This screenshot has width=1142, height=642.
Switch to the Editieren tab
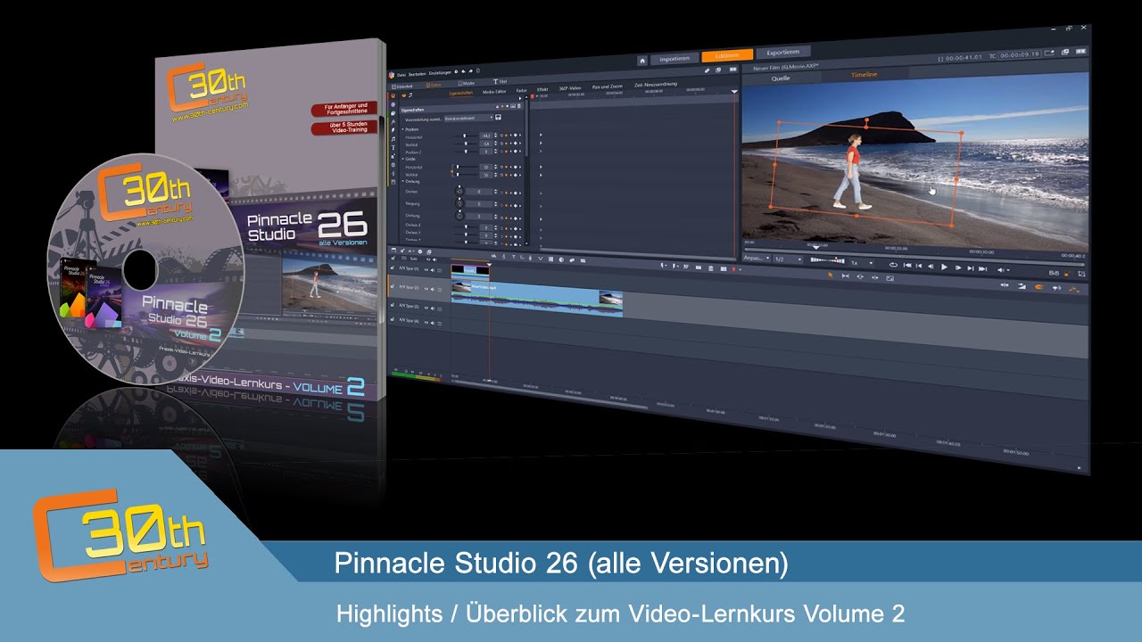(727, 54)
